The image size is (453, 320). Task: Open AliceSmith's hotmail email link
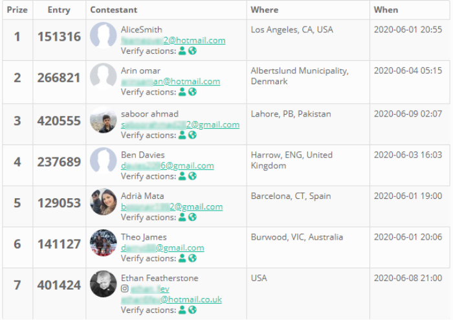click(x=173, y=40)
